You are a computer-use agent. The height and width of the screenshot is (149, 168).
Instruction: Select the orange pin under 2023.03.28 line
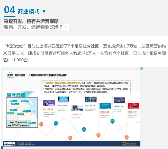pyautogui.click(x=98, y=135)
